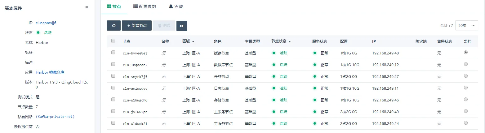
Task: Open the 告警 tab with bell icon
Action: coord(176,6)
